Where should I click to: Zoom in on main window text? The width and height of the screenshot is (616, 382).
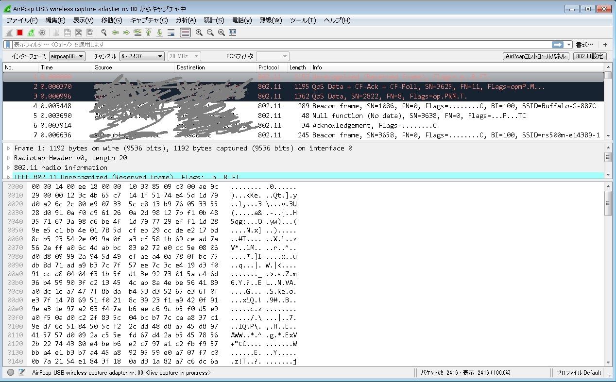click(x=199, y=33)
